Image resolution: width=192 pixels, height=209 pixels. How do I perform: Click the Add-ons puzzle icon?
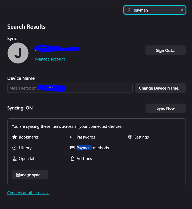click(72, 159)
